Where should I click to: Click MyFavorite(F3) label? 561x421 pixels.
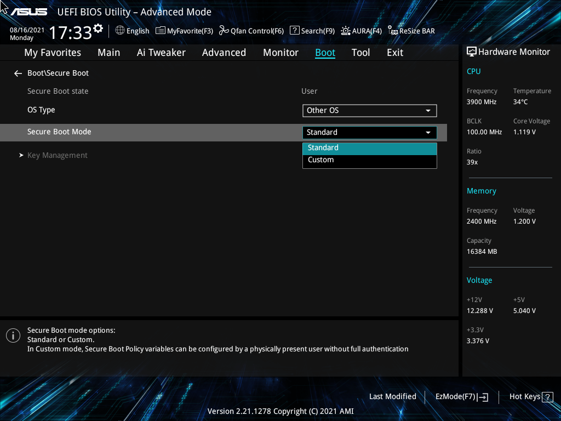(x=190, y=31)
